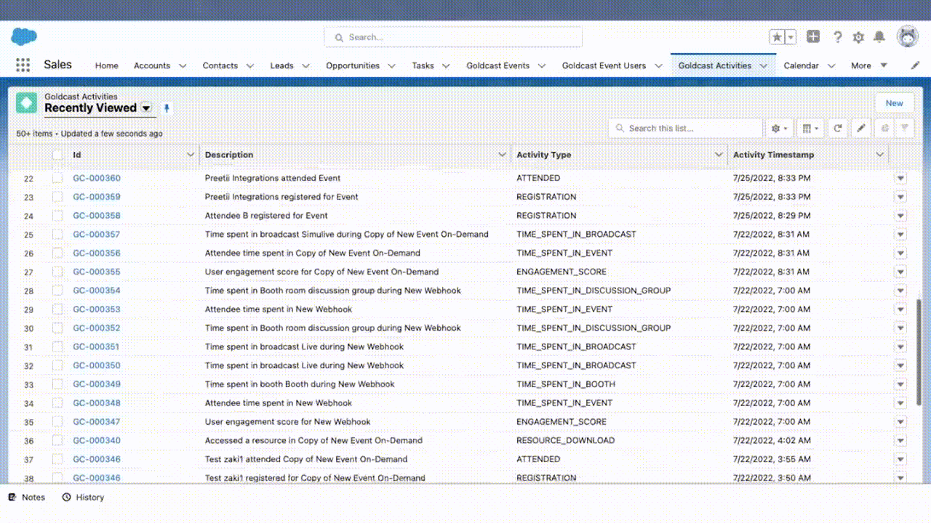Click 'Attendee B registered for Event' description
Viewport: 931px width, 523px height.
tap(266, 216)
